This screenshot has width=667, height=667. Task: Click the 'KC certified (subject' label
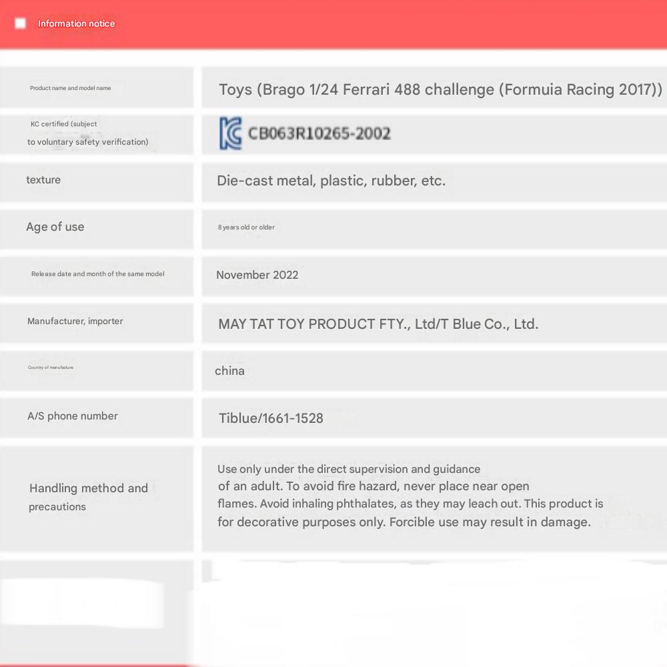point(63,124)
